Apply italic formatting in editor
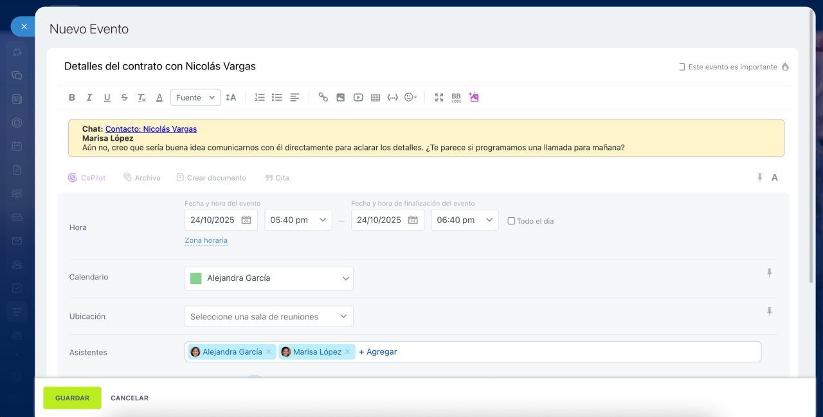Screen dimensions: 823x417 (89, 98)
